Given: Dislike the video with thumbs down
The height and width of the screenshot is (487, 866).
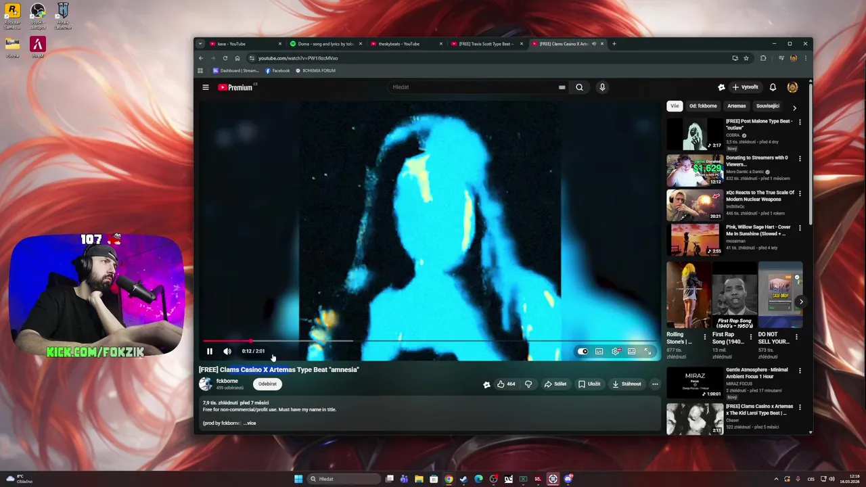Looking at the screenshot, I should tap(528, 384).
